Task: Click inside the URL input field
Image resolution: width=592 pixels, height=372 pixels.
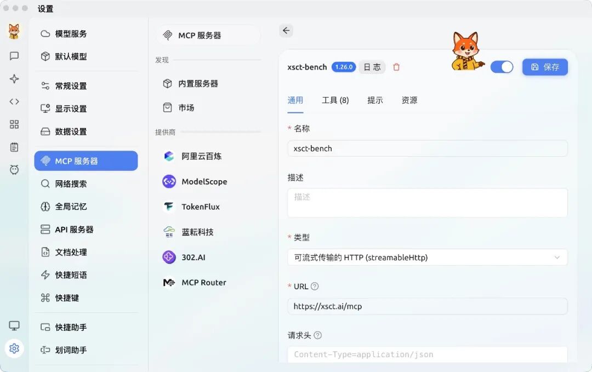Action: tap(427, 306)
